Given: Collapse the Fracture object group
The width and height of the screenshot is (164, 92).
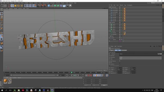Looking at the screenshot, I should 109,31.
